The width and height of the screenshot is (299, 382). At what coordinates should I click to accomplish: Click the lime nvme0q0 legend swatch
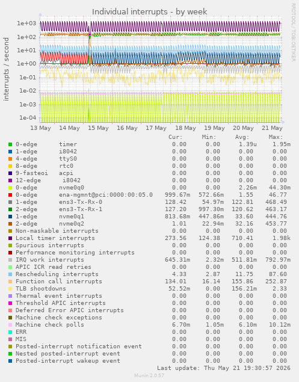pos(10,188)
